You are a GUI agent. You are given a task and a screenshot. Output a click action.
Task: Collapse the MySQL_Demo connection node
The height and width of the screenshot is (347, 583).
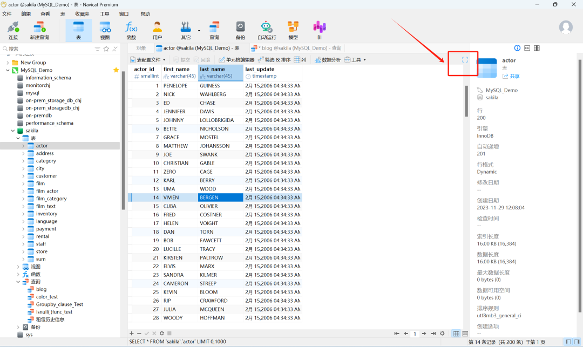point(8,70)
